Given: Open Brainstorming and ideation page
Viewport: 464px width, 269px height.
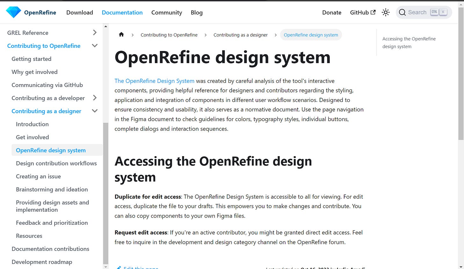Looking at the screenshot, I should point(52,190).
